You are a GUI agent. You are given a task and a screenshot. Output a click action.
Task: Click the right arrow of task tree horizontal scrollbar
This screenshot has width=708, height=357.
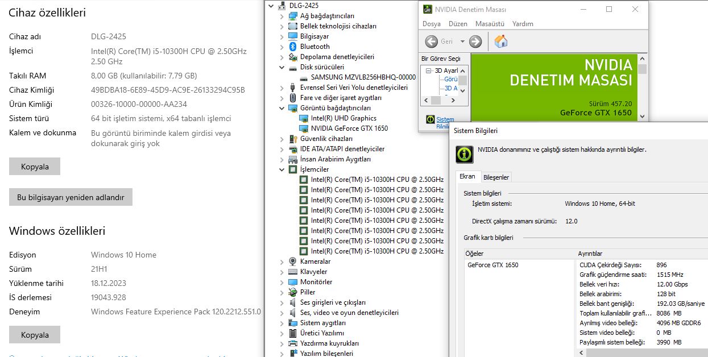[454, 100]
